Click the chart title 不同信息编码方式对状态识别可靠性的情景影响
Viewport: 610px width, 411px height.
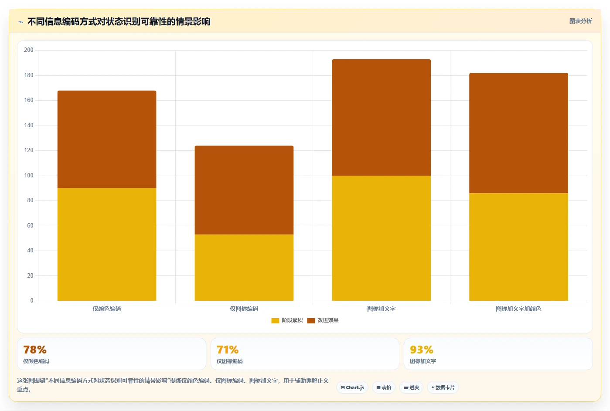119,22
